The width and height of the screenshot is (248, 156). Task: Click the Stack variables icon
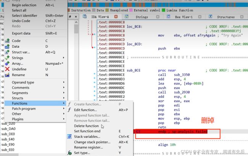pos(69,137)
